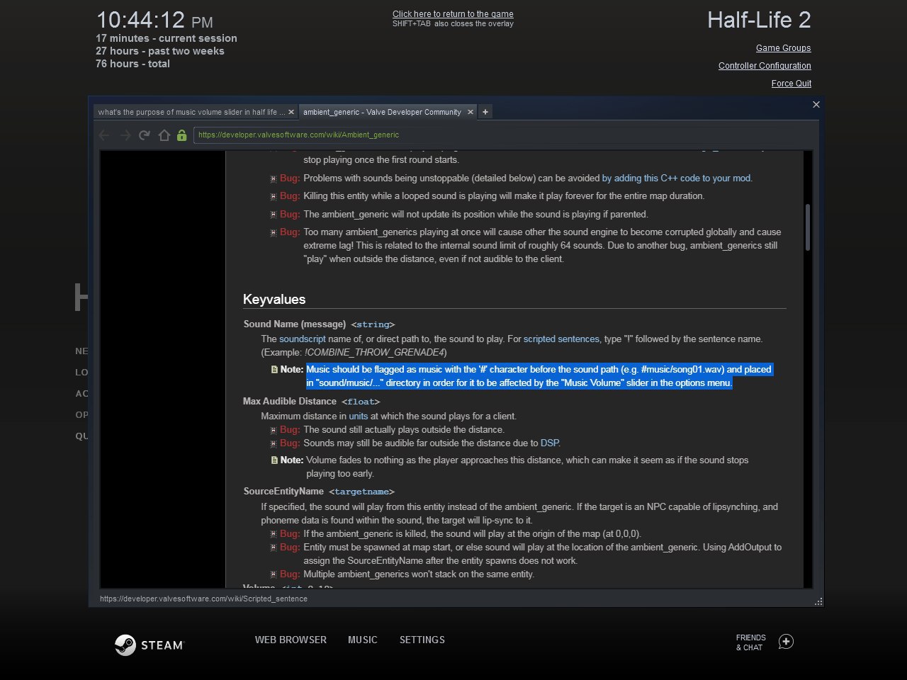Click bug icon beside 'Problems with sounds being unstoppable'

click(274, 179)
